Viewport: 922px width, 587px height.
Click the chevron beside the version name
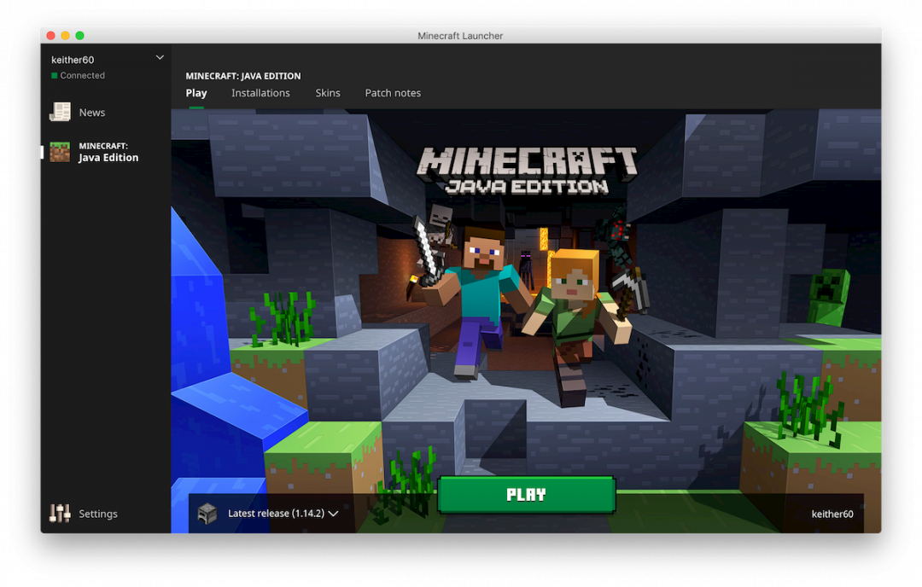coord(333,514)
